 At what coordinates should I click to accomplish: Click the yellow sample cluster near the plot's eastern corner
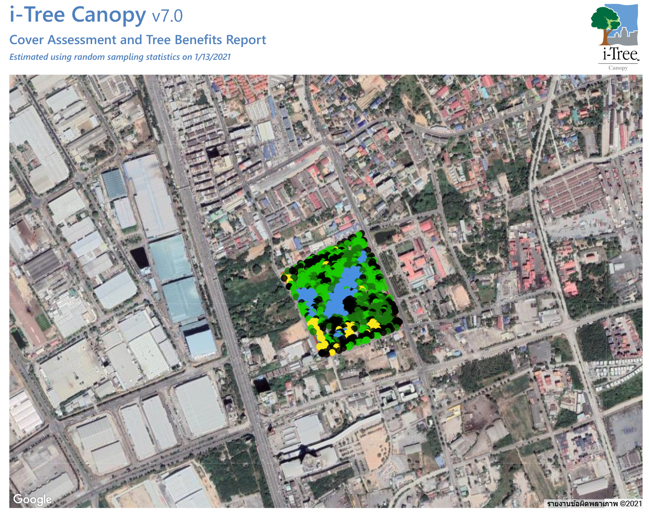coord(374,324)
